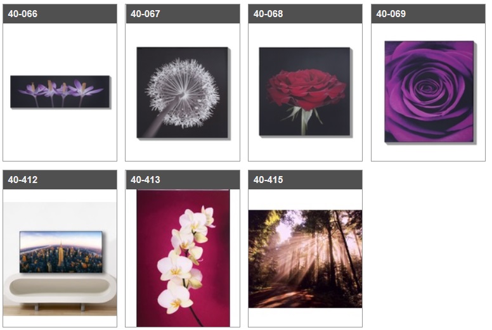Click the 40-412 product header
Viewport: 492px width, 330px height.
coord(60,180)
